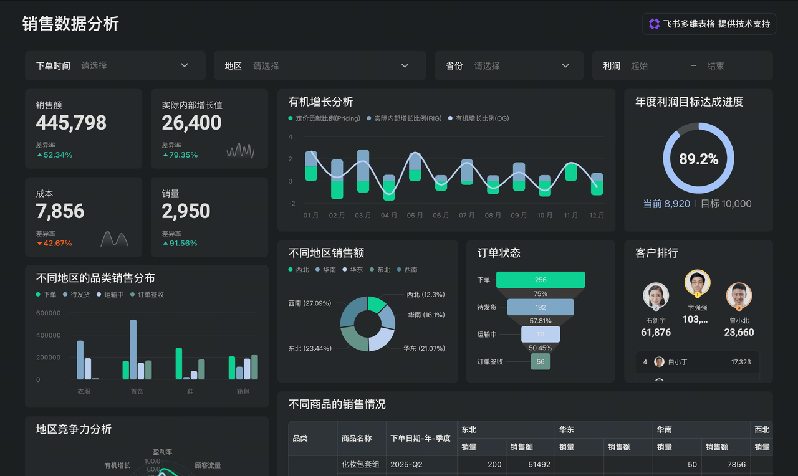
Task: Click 白小丁's small avatar in ranking list
Action: [659, 362]
